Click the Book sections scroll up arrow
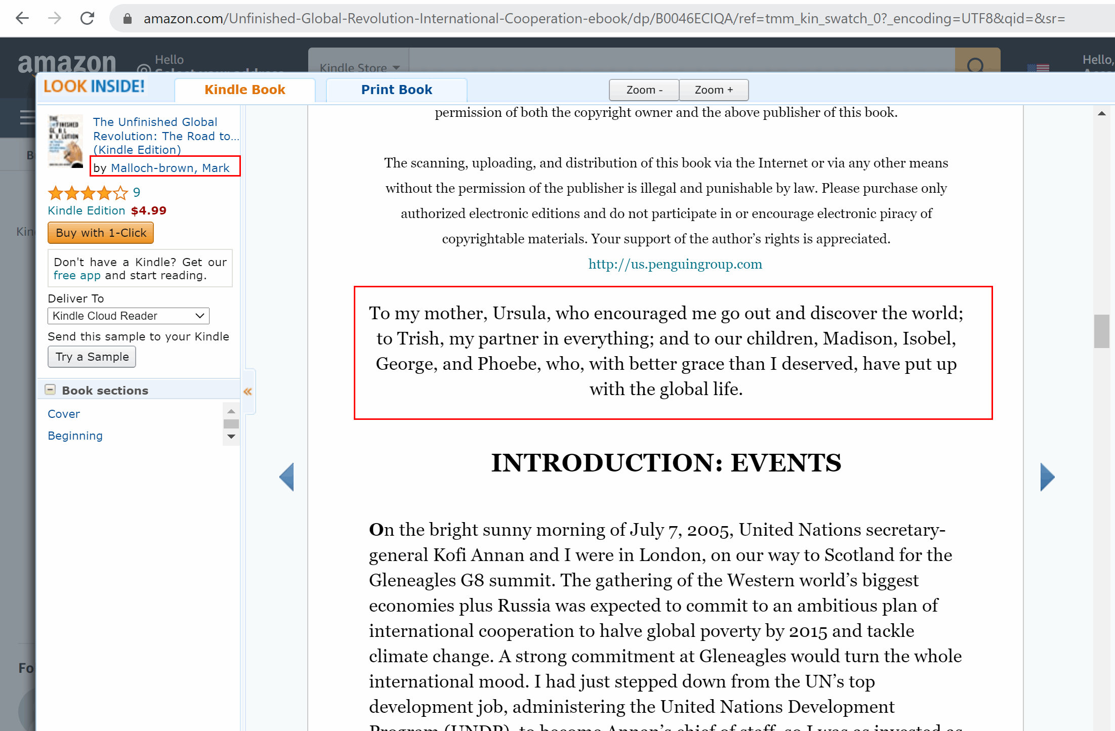This screenshot has height=731, width=1115. (x=231, y=411)
